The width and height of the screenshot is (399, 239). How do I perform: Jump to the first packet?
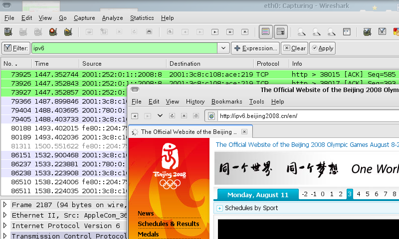[x=230, y=32]
